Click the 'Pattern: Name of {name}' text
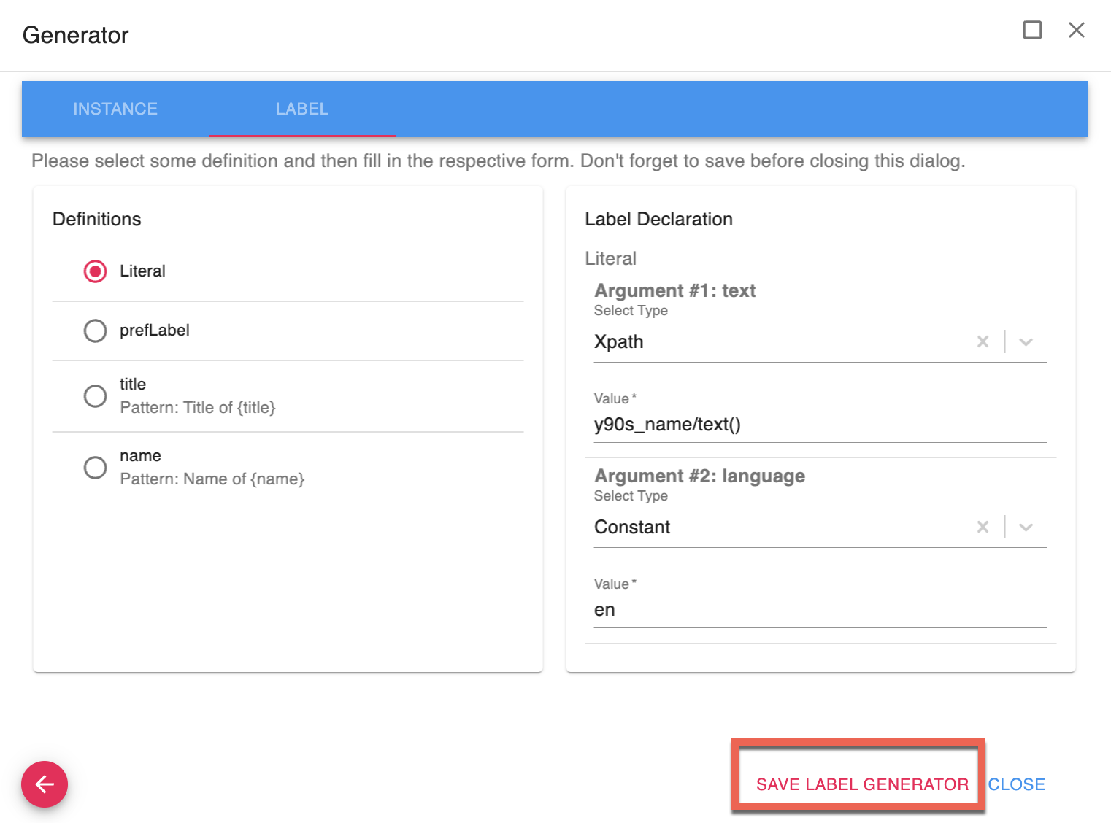This screenshot has height=823, width=1111. (212, 479)
